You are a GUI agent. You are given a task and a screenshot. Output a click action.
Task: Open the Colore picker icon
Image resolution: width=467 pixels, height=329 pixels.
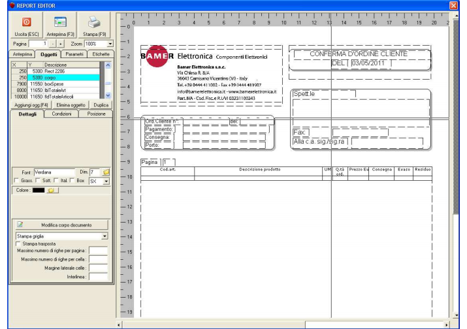[x=51, y=190]
